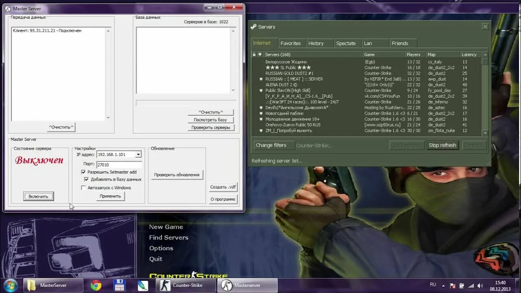Screen dimensions: 521x293
Task: Click the RU language indicator
Action: click(433, 285)
